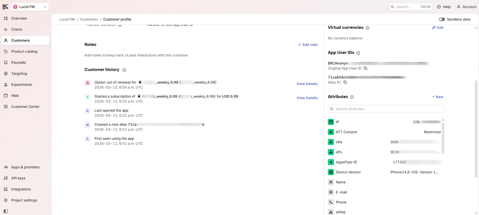Add a New attribute
The image size is (479, 215).
pyautogui.click(x=438, y=97)
